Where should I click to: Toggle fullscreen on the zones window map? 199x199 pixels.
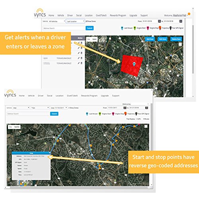pos(180,44)
